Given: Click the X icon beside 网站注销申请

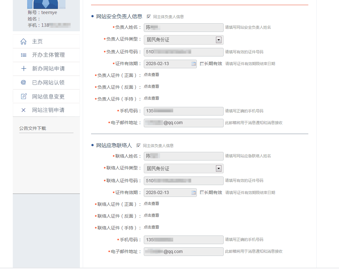Looking at the screenshot, I should [x=23, y=110].
